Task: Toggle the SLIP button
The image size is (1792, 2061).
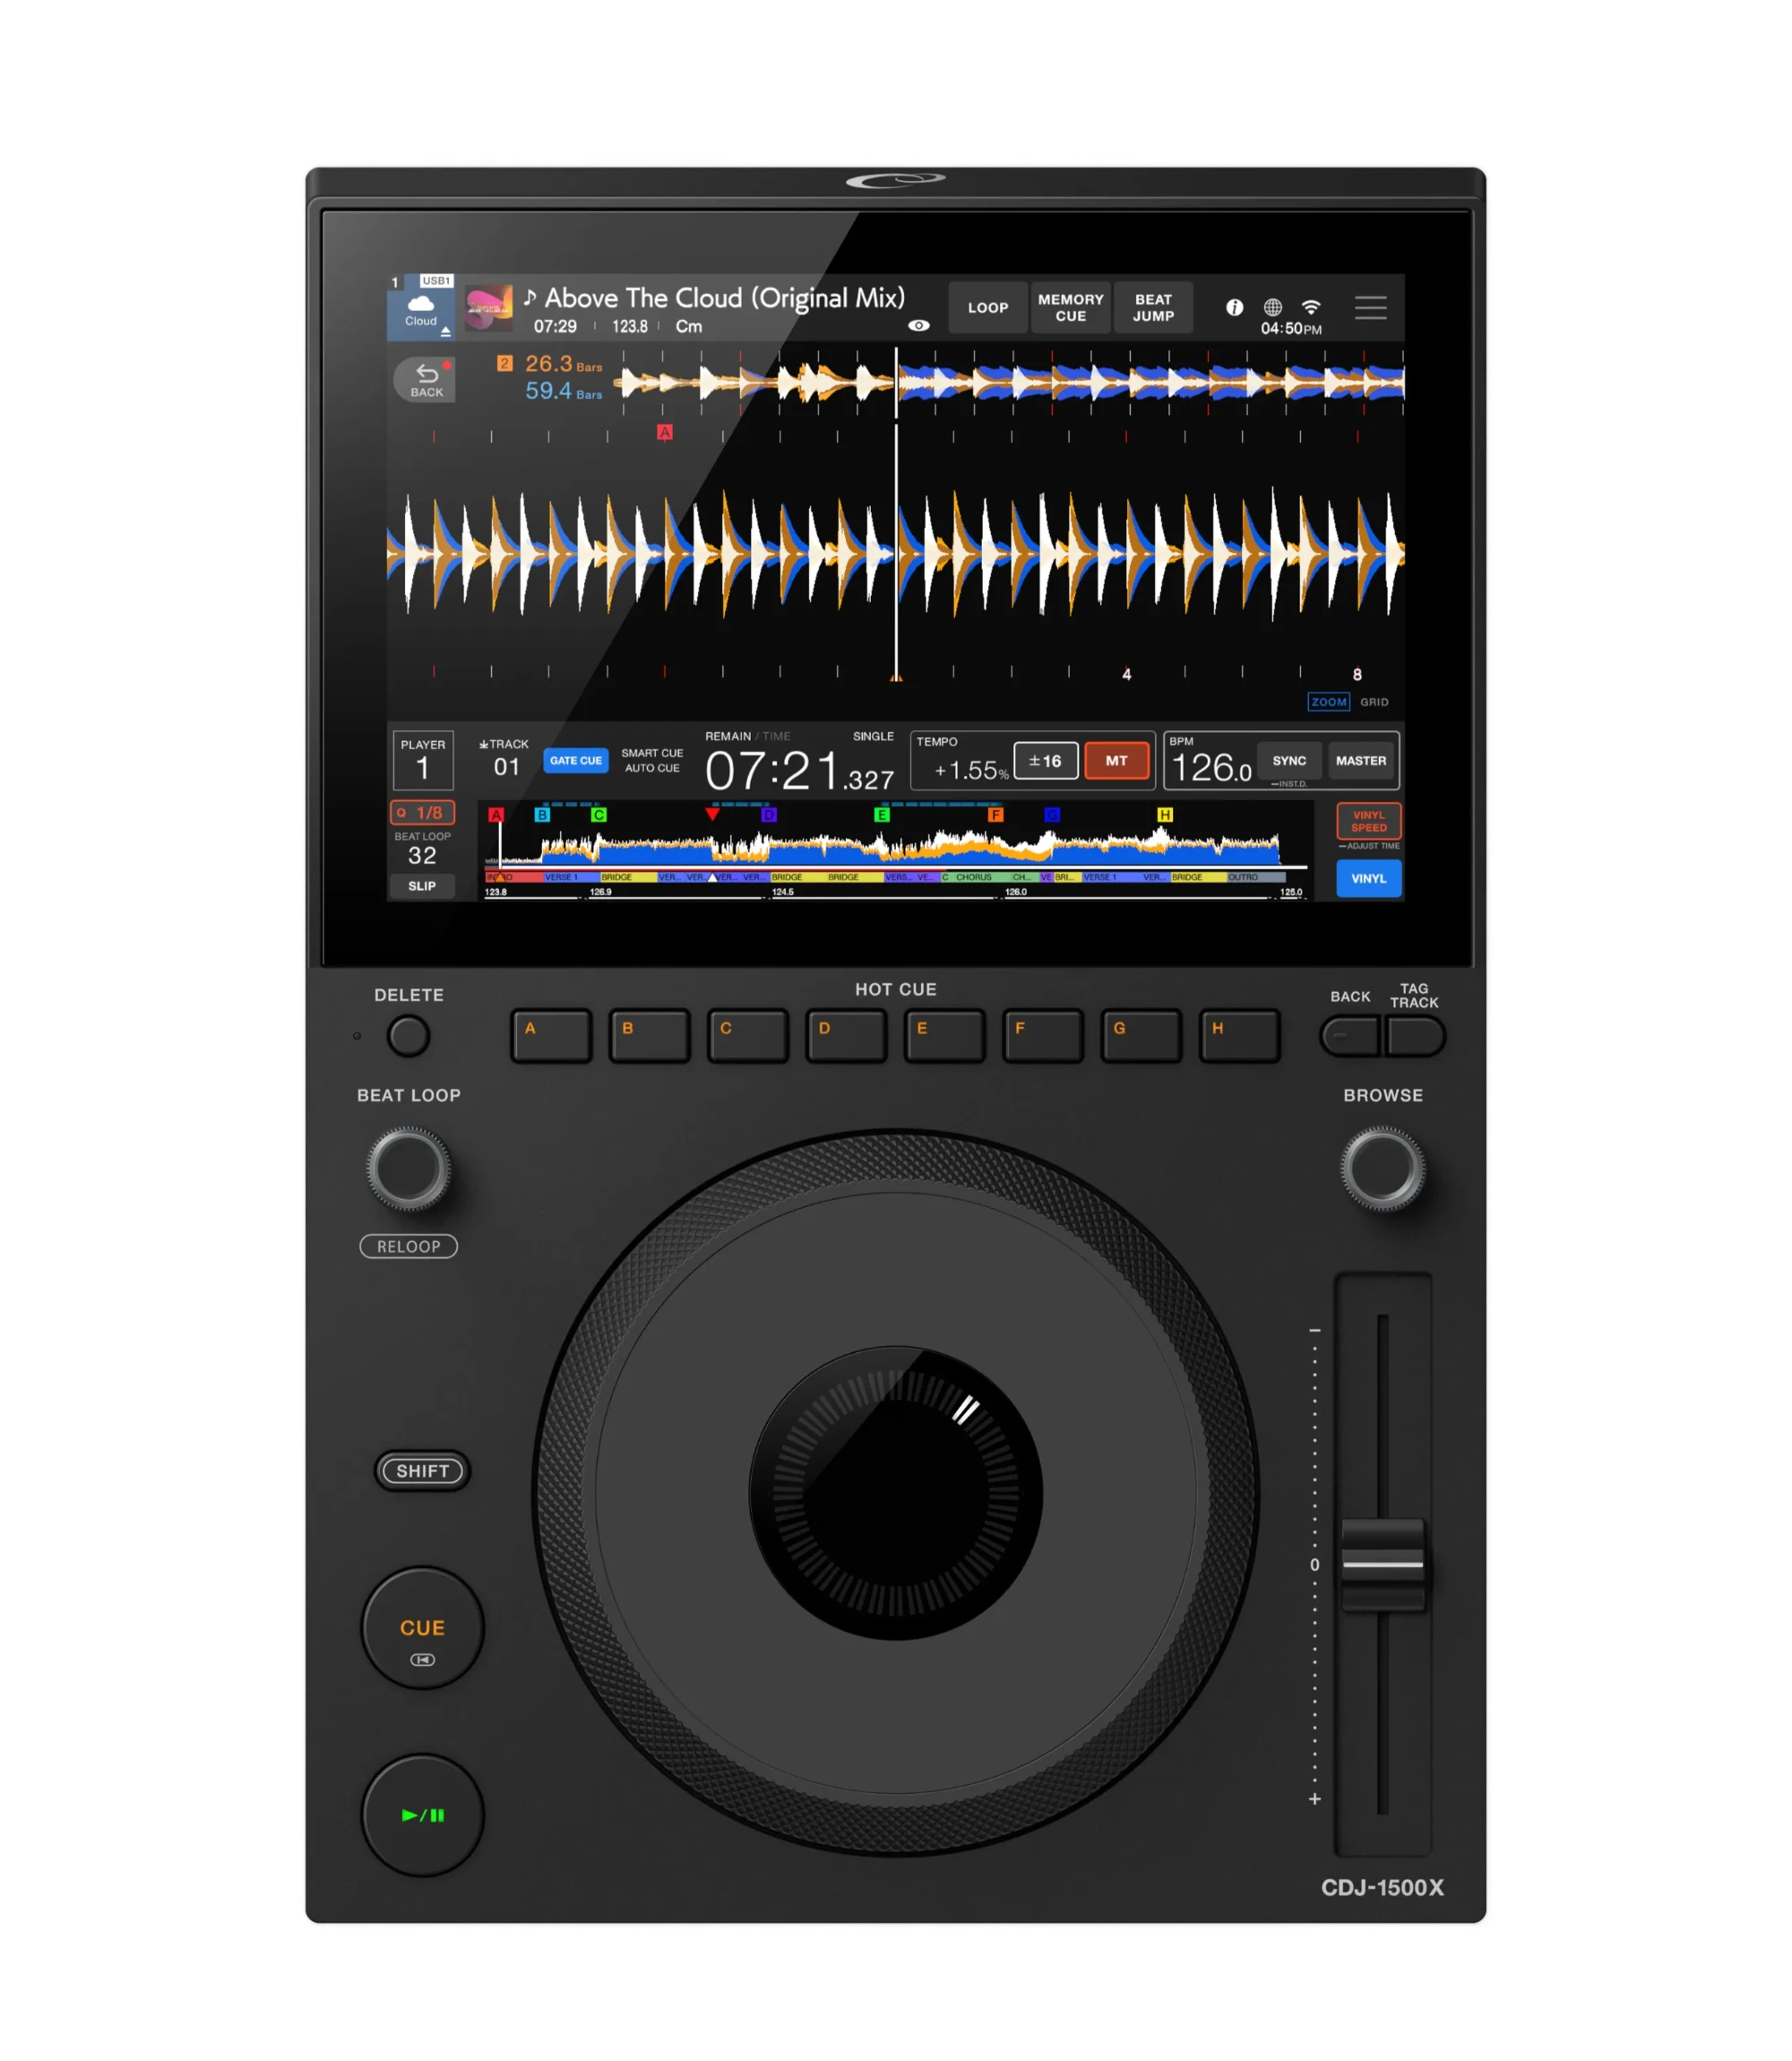Action: click(x=422, y=886)
